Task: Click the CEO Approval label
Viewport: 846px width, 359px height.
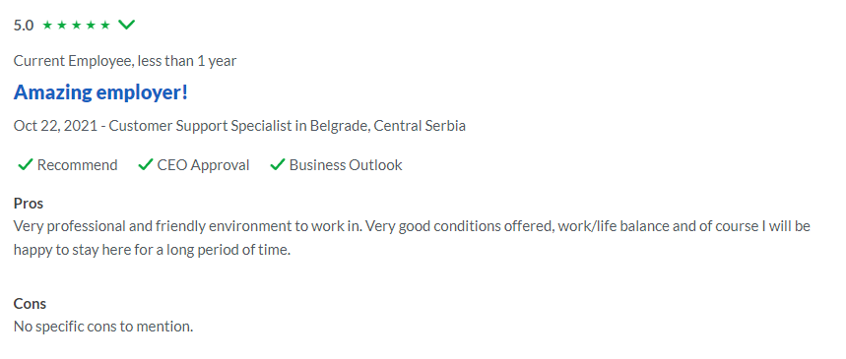Action: 204,165
